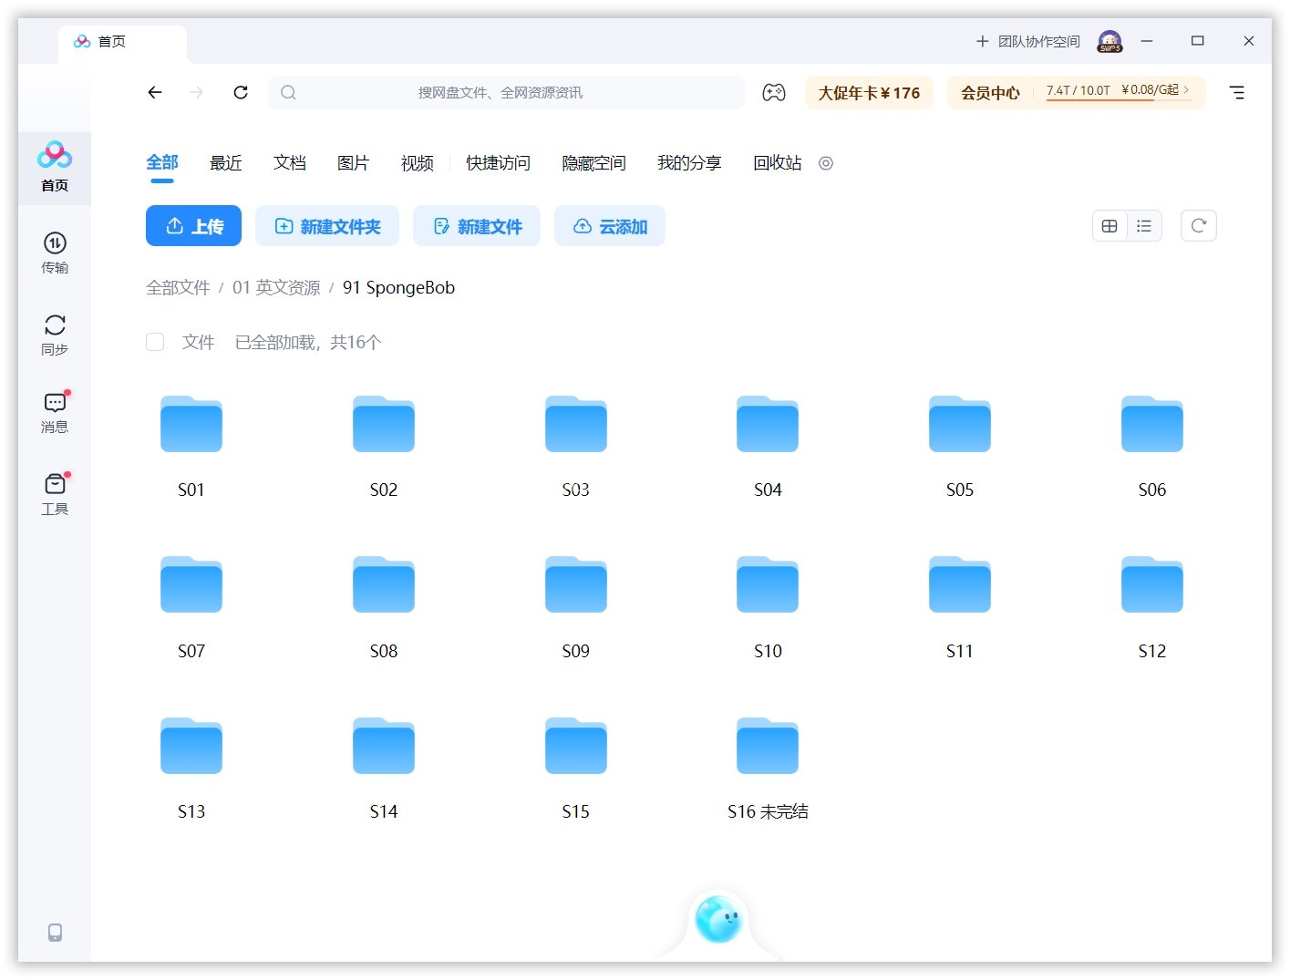The image size is (1290, 980).
Task: Open the 同步 sync section
Action: click(55, 334)
